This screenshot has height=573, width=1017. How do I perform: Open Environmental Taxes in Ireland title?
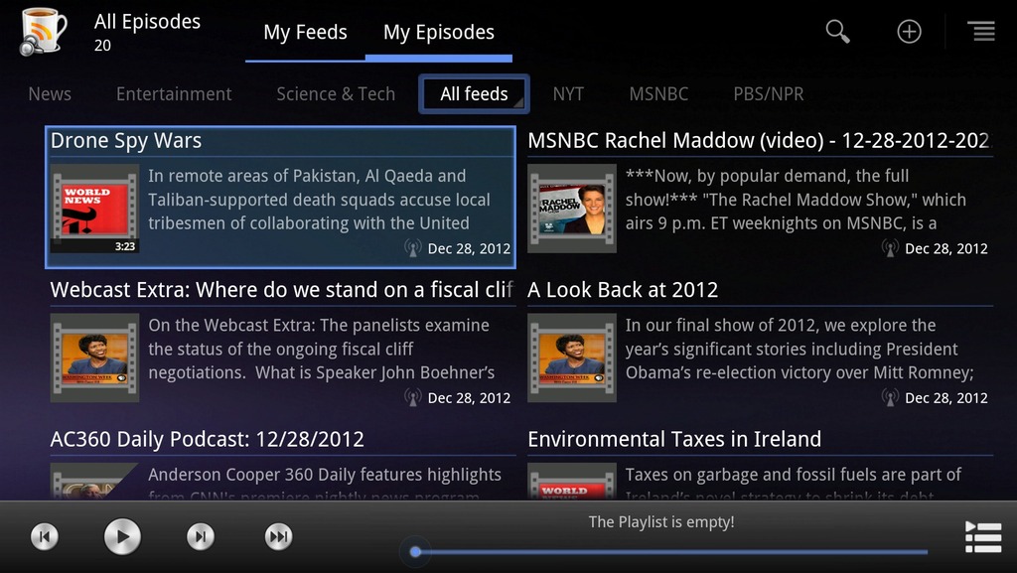pos(674,439)
